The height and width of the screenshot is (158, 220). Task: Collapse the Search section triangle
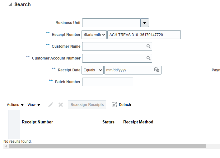point(10,4)
